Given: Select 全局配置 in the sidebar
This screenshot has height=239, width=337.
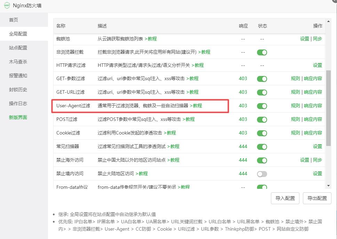Looking at the screenshot, I should [18, 34].
